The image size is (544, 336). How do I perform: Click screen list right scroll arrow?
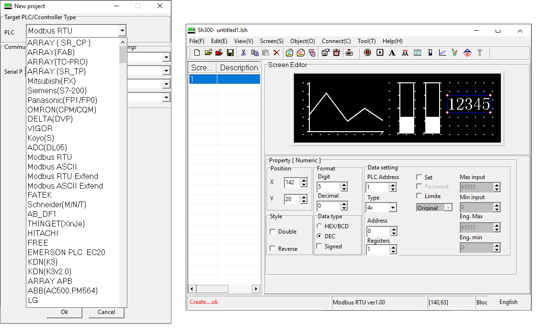click(x=256, y=289)
